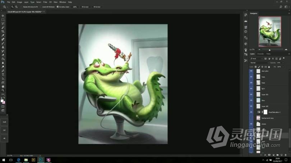Screen dimensions: 291x163
Task: Switch to the Paths tab
Action: coord(268,54)
